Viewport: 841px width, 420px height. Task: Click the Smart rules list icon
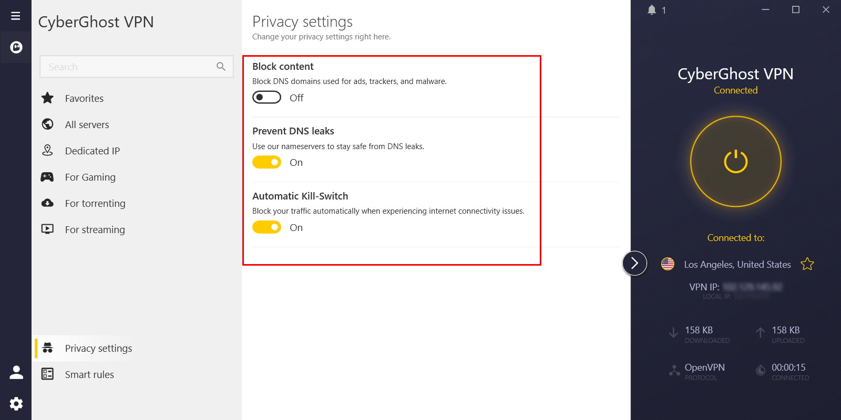47,374
